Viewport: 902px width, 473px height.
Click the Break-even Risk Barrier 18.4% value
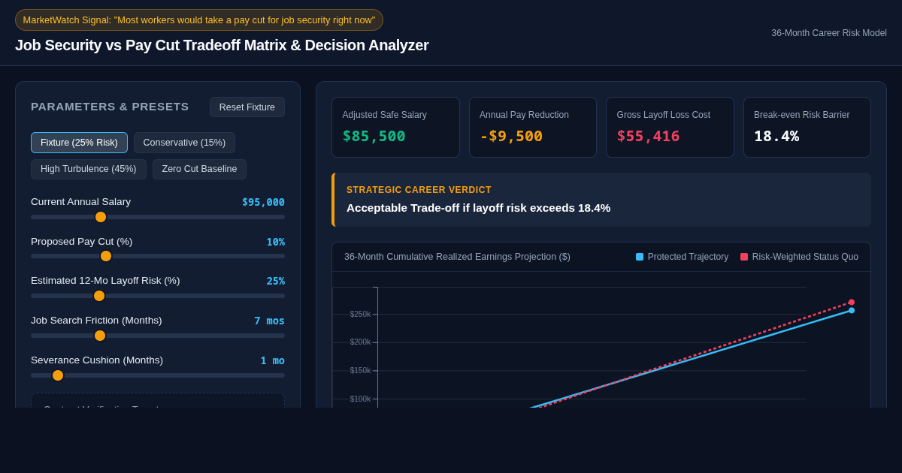776,136
